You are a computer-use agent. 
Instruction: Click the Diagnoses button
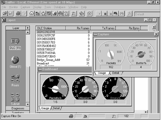click(18, 108)
